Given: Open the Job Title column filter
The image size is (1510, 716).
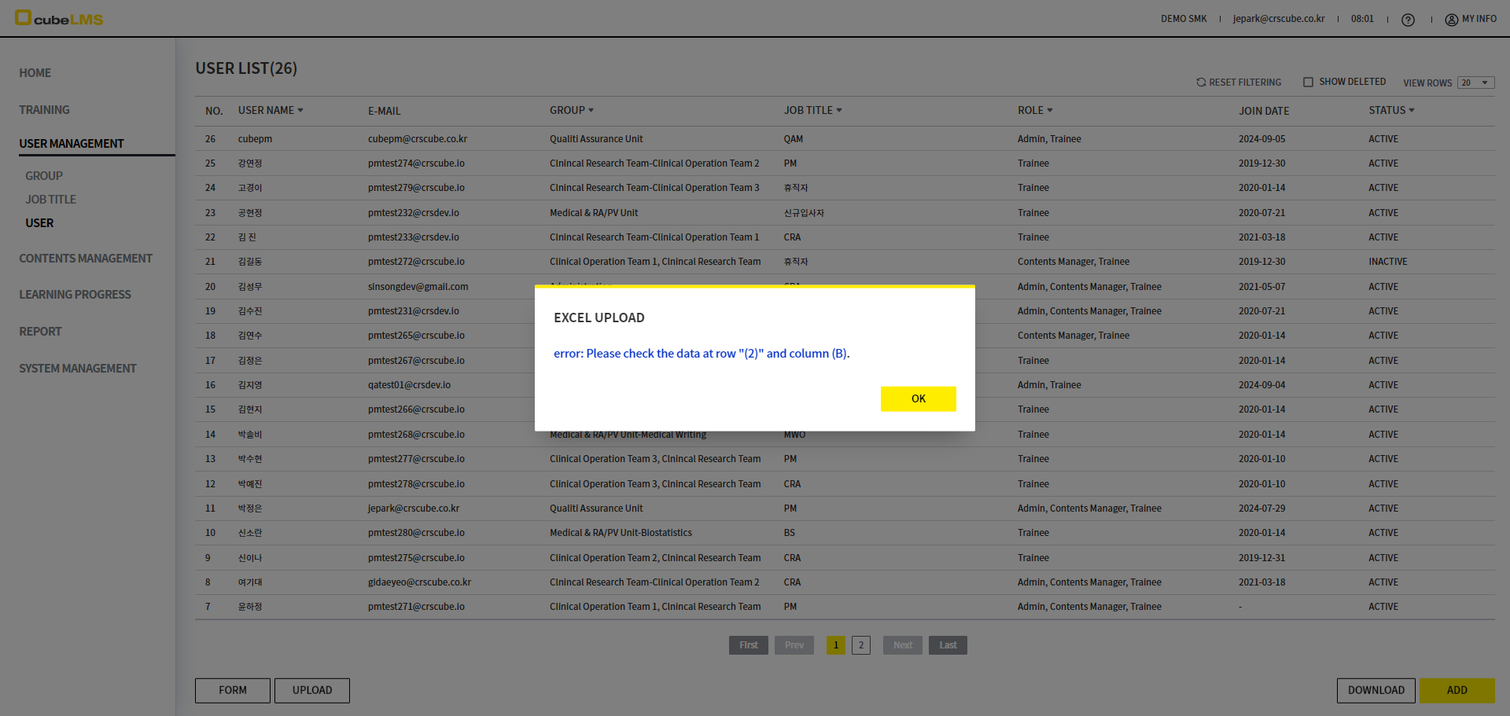Looking at the screenshot, I should pyautogui.click(x=838, y=111).
